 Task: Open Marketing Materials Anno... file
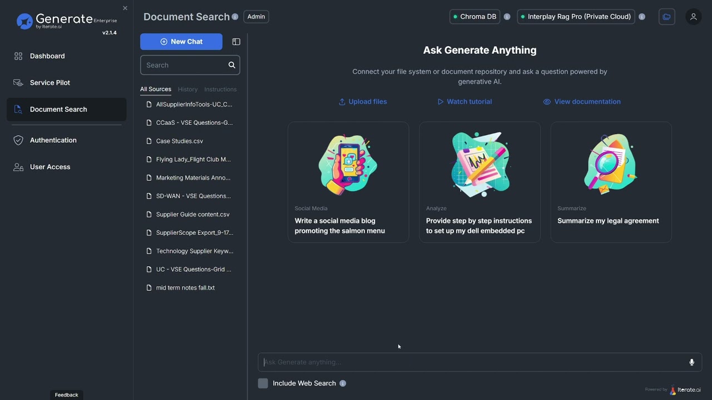190,178
